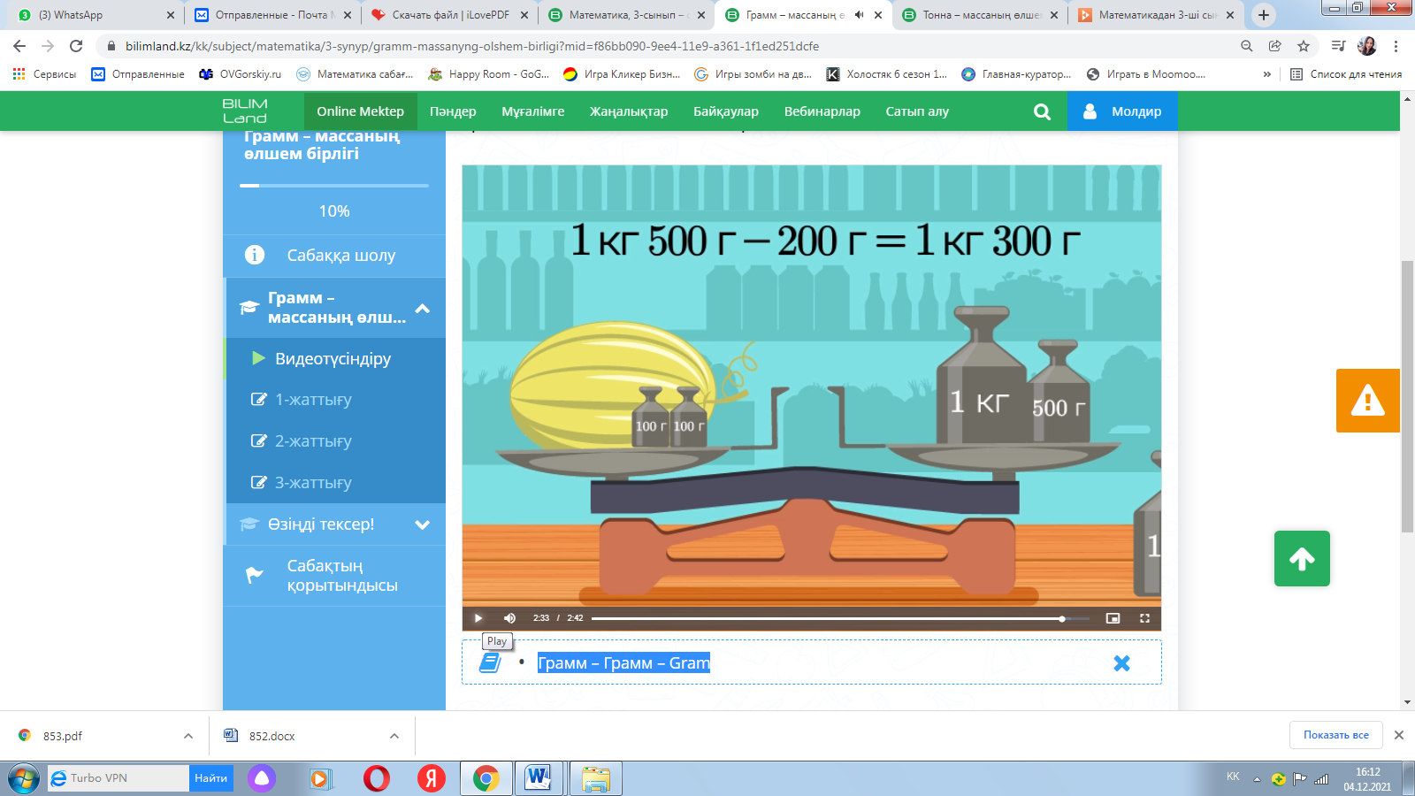
Task: Open Список для чтения reading list
Action: click(1346, 74)
